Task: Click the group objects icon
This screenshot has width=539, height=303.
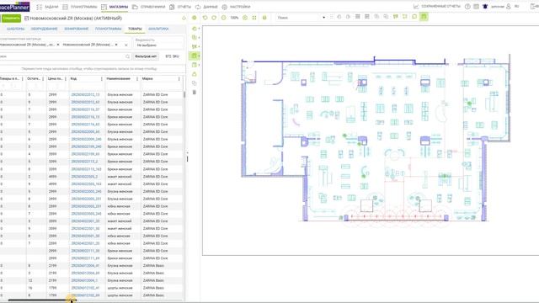Action: [x=376, y=17]
